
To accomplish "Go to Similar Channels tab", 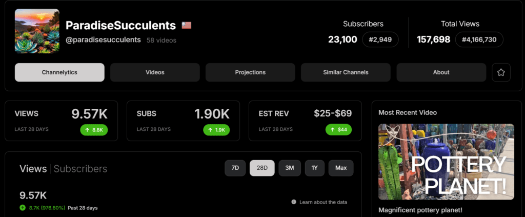I will 346,72.
